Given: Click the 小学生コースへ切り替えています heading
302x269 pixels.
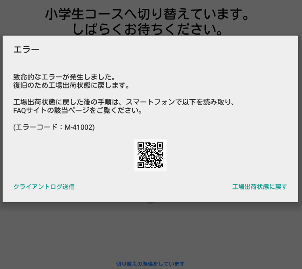Looking at the screenshot, I should pos(148,14).
